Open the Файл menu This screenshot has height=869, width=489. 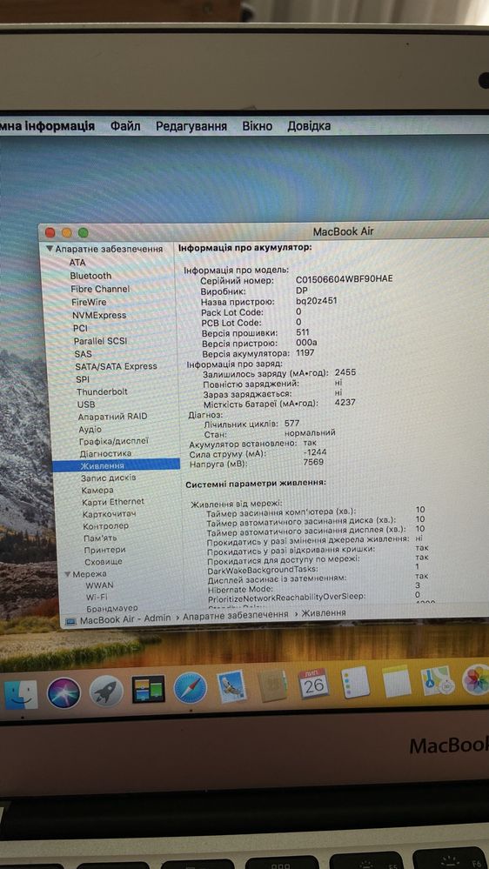coord(125,126)
